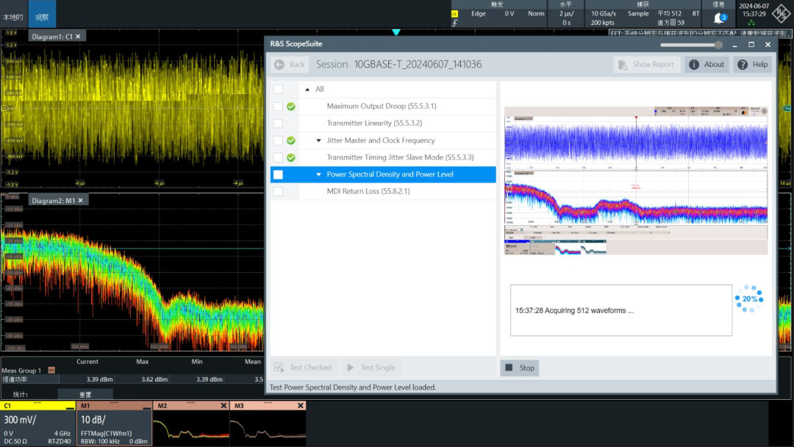This screenshot has width=794, height=447.
Task: Click the trigger edge slope icon
Action: tap(455, 23)
